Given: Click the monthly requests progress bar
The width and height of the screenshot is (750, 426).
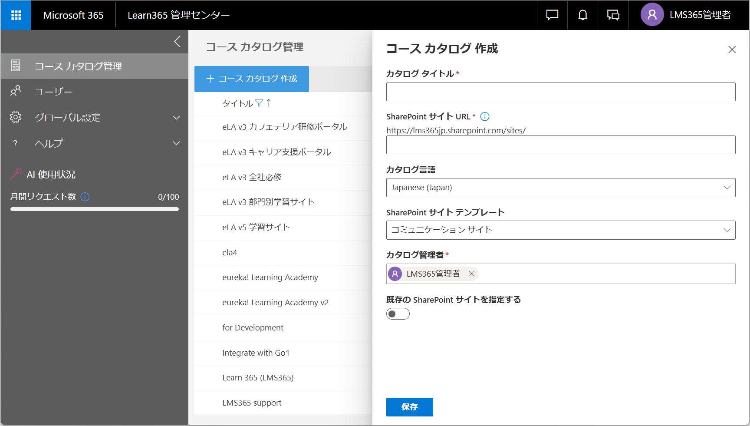Looking at the screenshot, I should coord(95,209).
